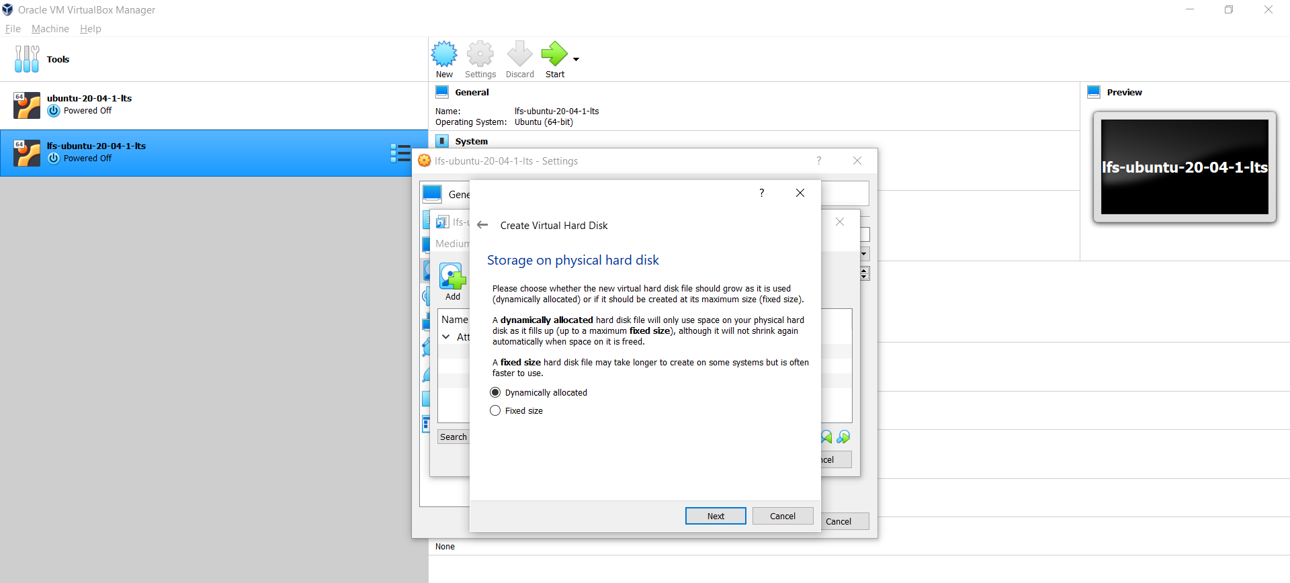Click the help question mark in Settings dialog

[818, 161]
